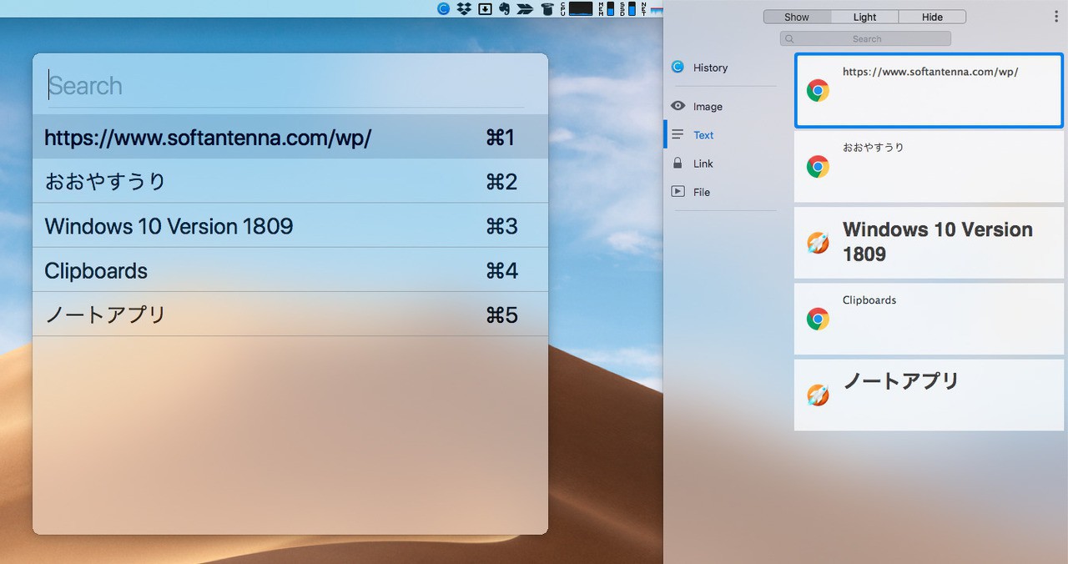Image resolution: width=1068 pixels, height=564 pixels.
Task: Focus the small Search box in the panel
Action: 866,39
